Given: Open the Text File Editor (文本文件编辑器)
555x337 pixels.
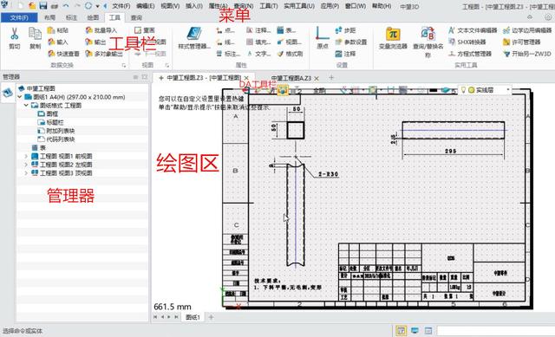Looking at the screenshot, I should [473, 30].
